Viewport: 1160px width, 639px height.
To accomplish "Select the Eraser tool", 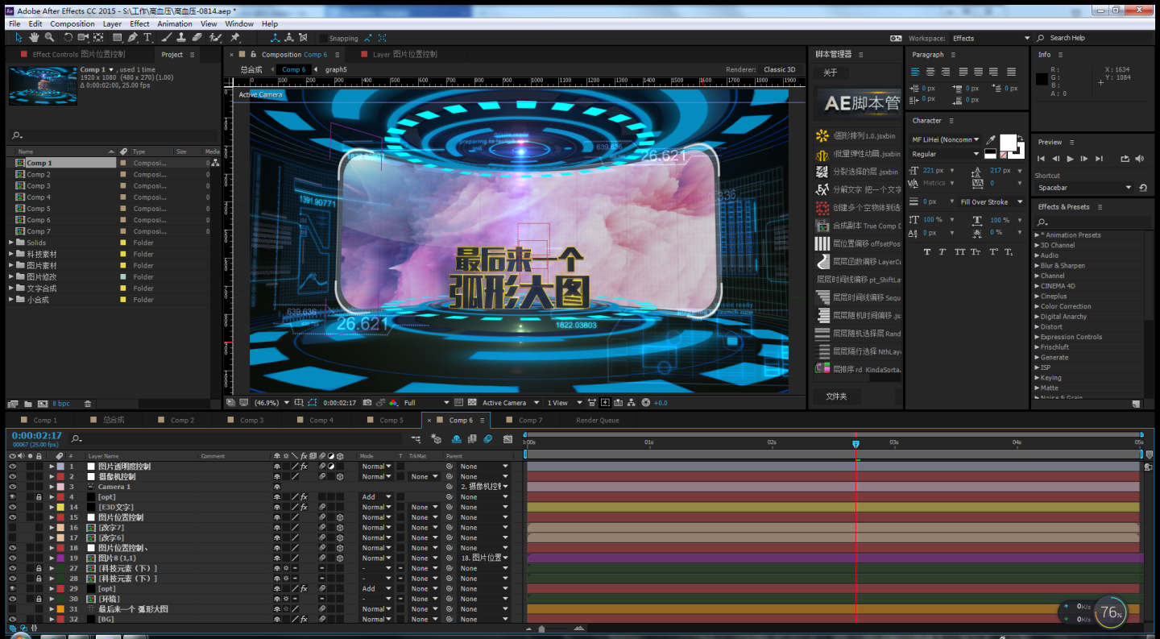I will [197, 38].
